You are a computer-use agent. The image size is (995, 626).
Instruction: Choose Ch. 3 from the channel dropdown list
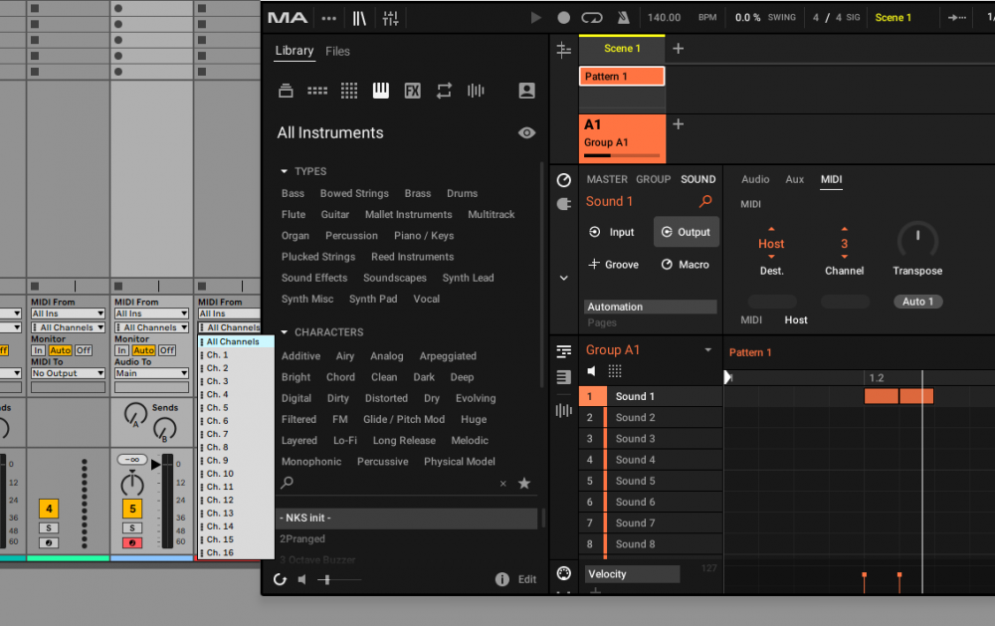[x=217, y=381]
